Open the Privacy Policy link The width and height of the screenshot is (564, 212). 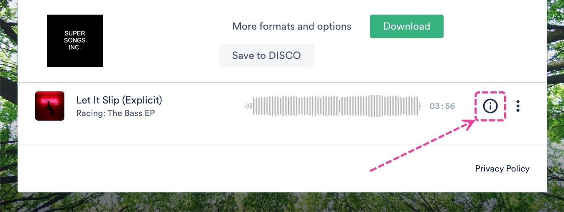(502, 169)
